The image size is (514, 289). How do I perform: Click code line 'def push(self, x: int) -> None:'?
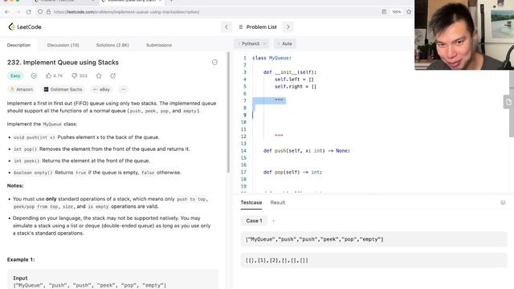pyautogui.click(x=307, y=151)
